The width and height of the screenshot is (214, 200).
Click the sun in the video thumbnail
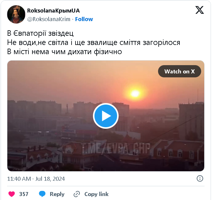tap(135, 94)
